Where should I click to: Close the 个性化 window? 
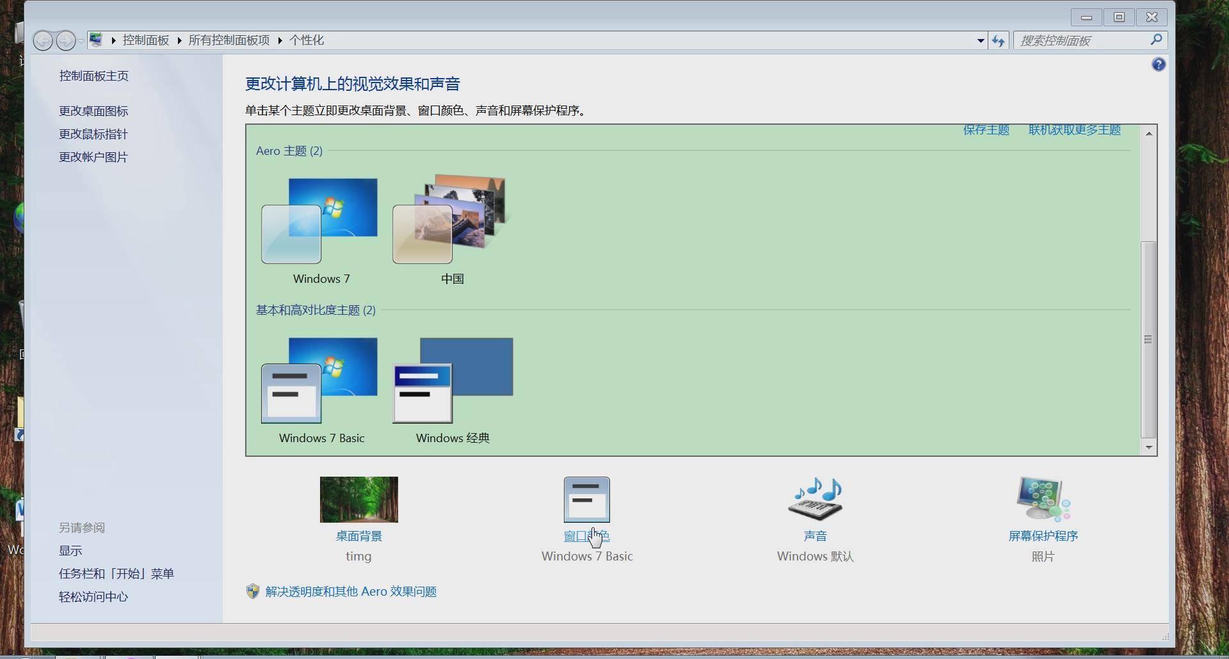(1152, 17)
